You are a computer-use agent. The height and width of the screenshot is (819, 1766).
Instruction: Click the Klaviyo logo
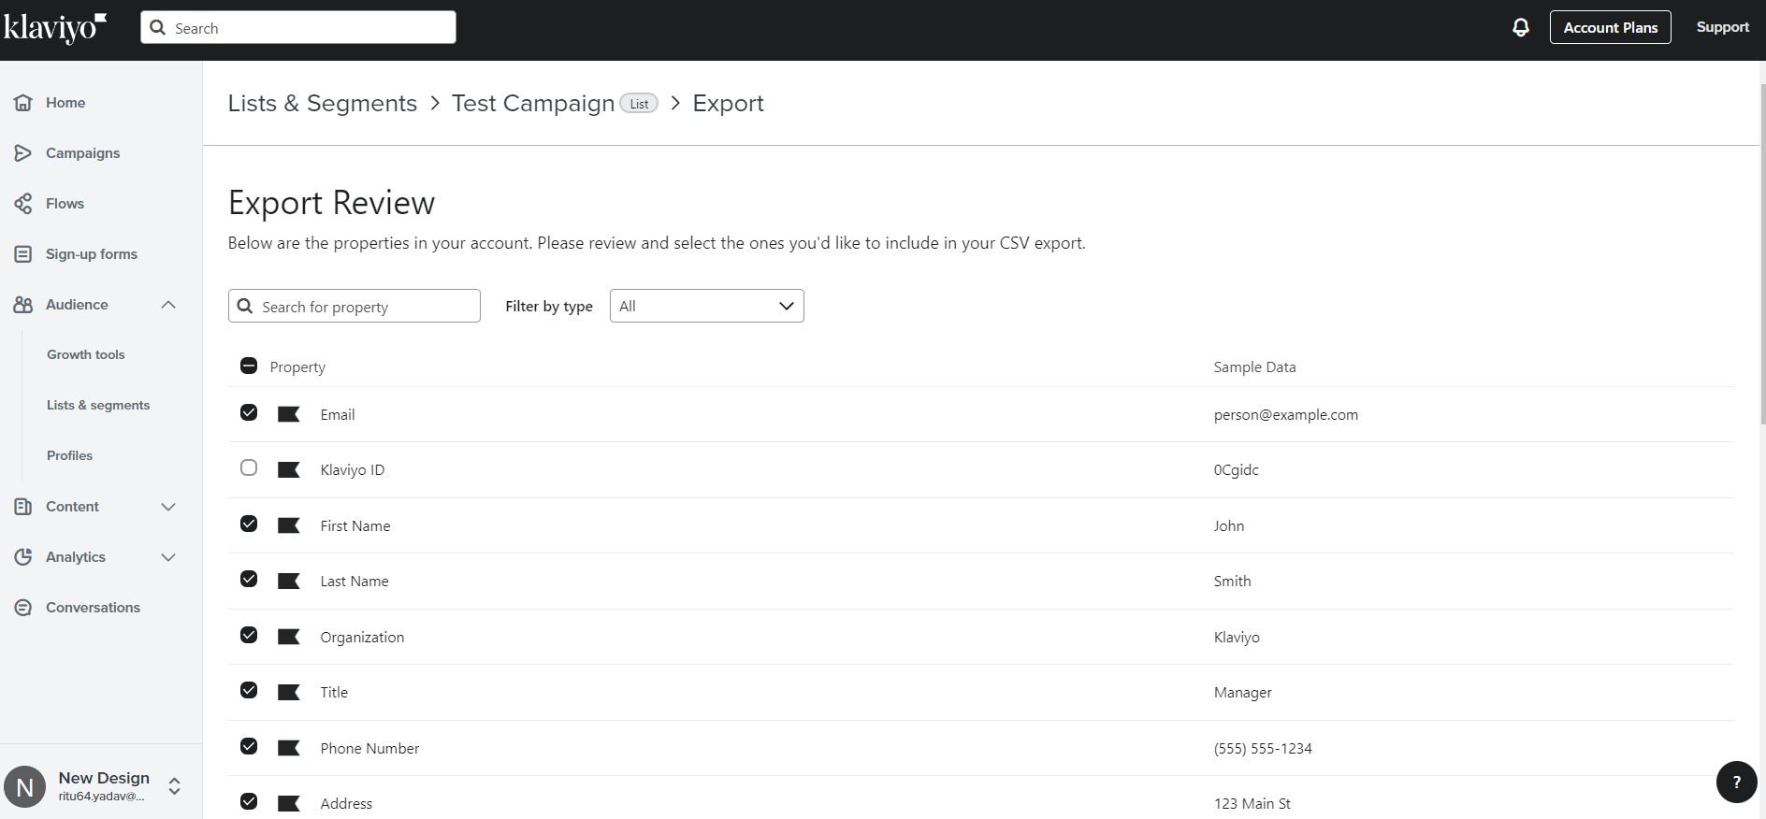[55, 28]
